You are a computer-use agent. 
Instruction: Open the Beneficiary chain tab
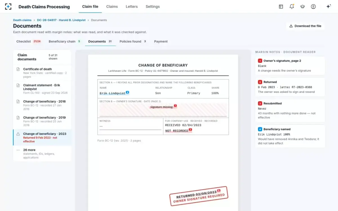point(65,41)
